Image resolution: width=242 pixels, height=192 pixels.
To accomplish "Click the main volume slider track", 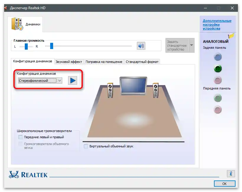I will coord(88,46).
